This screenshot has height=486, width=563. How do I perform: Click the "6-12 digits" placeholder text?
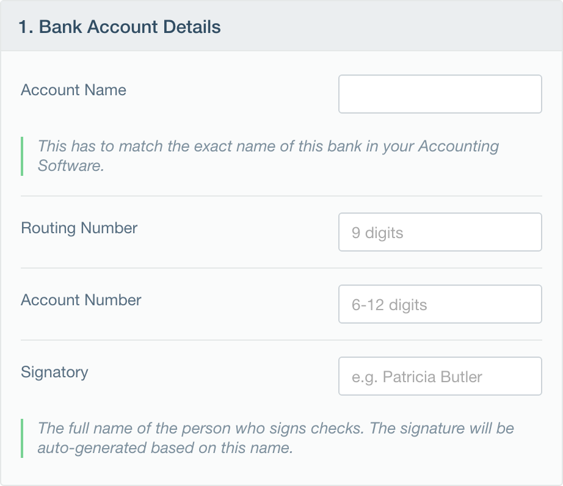coord(389,305)
